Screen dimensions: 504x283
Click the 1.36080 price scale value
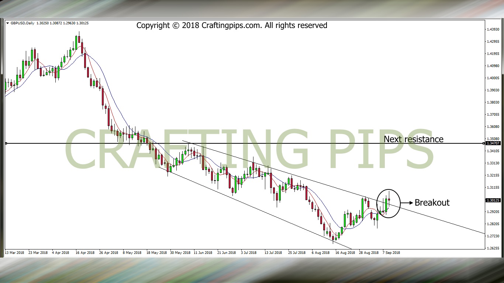pos(493,126)
